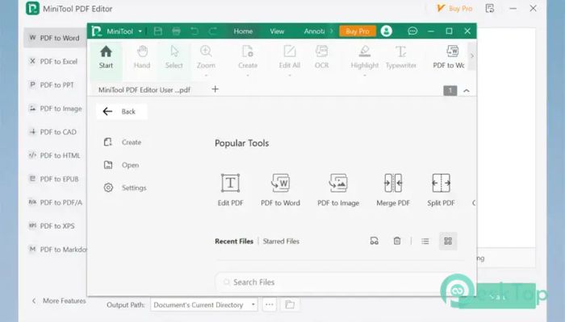Viewport: 565px width, 322px height.
Task: Click Buy Pro in converter title bar
Action: (454, 8)
